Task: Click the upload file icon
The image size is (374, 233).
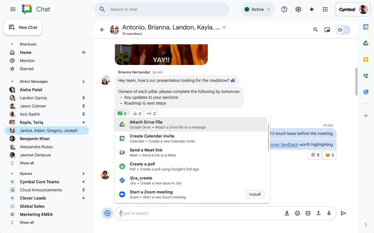Action: coord(318,213)
